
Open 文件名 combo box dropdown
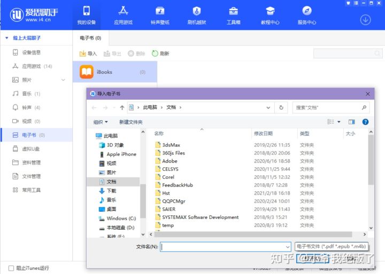pyautogui.click(x=288, y=247)
